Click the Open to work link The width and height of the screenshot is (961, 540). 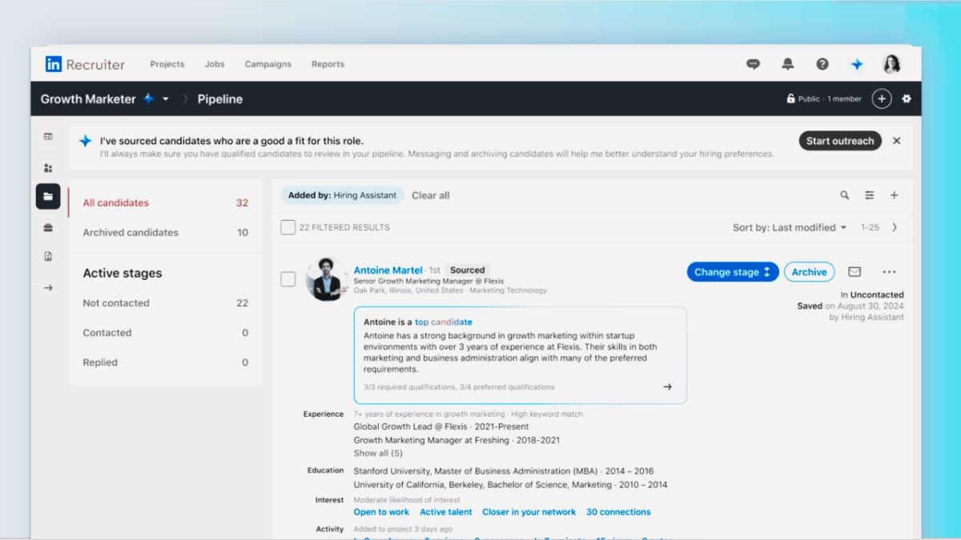[381, 512]
